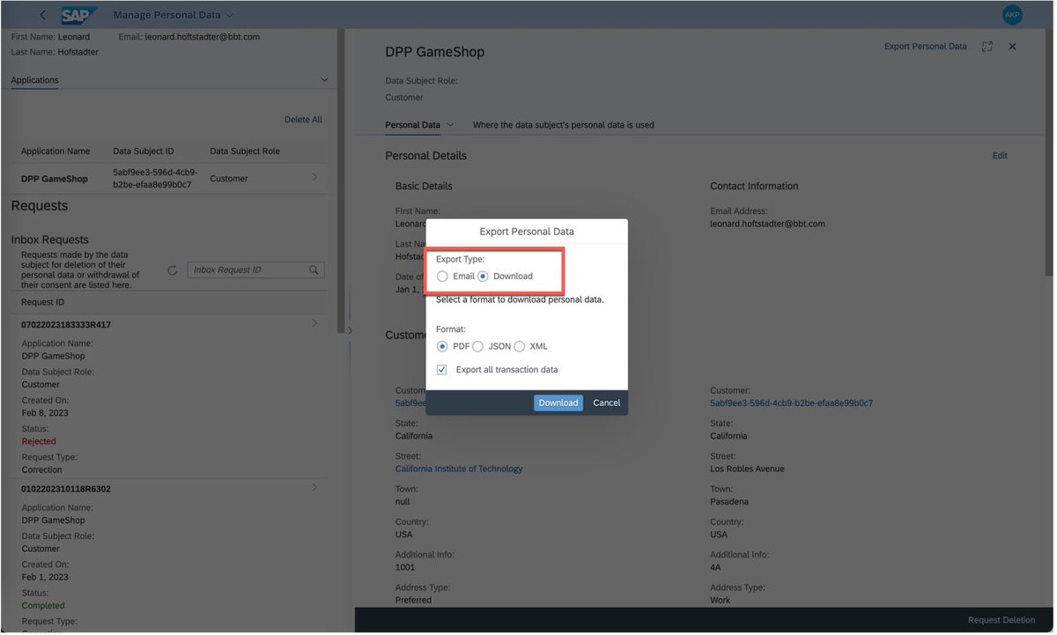Click the DPP GameShop application name cell
The image size is (1057, 635).
(55, 179)
